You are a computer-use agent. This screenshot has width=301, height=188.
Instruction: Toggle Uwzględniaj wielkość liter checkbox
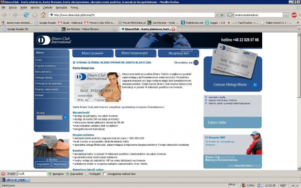[104, 174]
